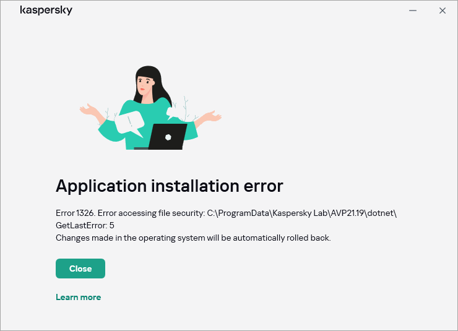458x331 pixels.
Task: Open the Learn more link
Action: [x=78, y=297]
